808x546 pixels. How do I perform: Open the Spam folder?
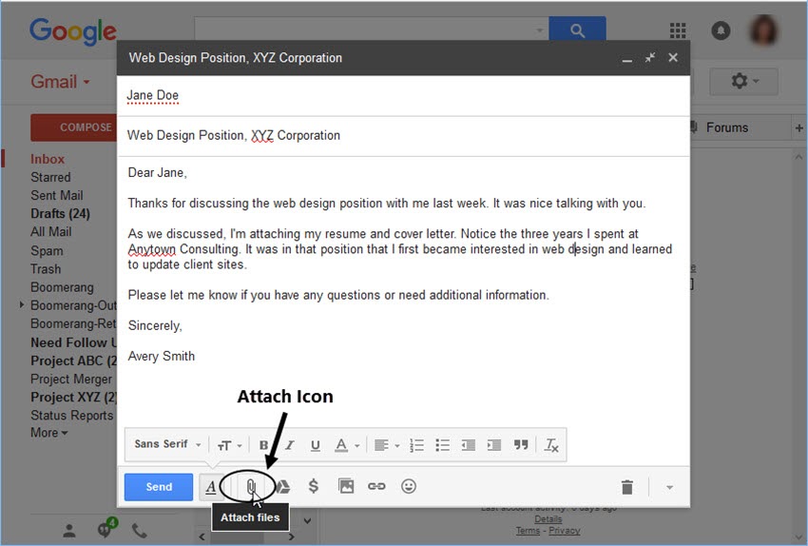click(47, 251)
